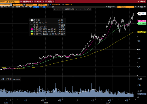
Task: Click the 143.71 last price axis label
Action: 142,14
